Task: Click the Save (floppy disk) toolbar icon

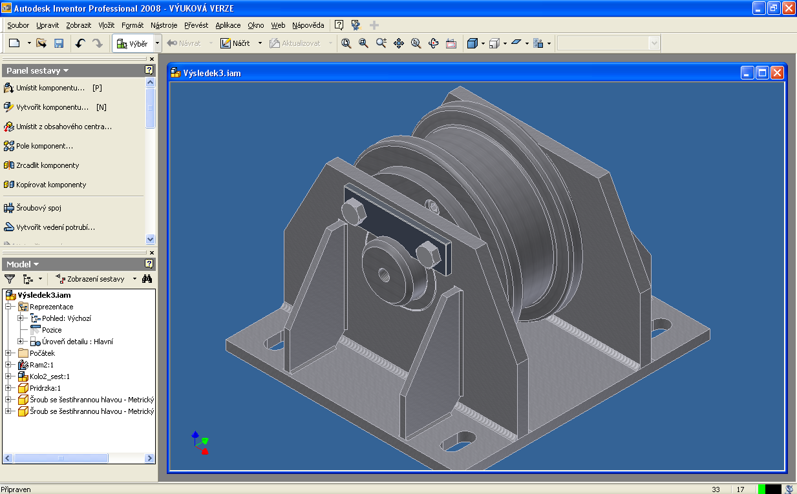Action: pos(59,43)
